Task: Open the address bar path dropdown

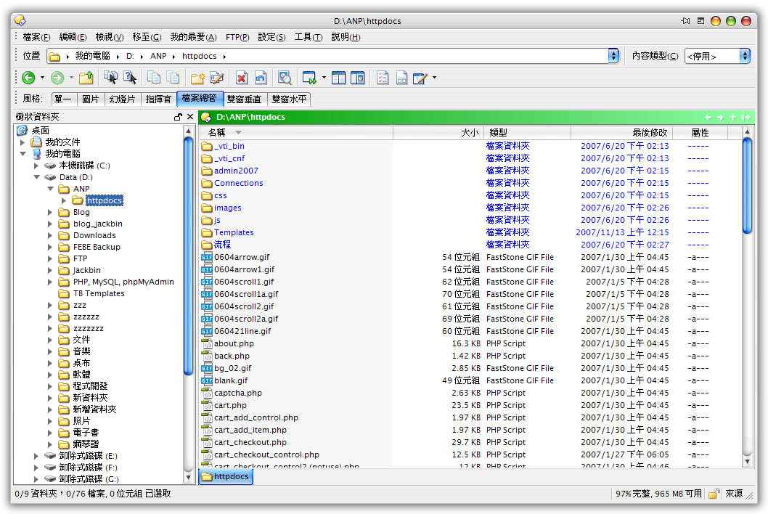Action: [614, 55]
